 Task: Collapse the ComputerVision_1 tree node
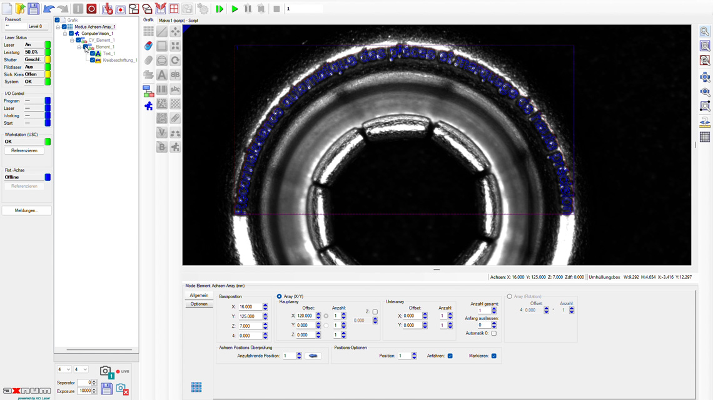click(65, 34)
